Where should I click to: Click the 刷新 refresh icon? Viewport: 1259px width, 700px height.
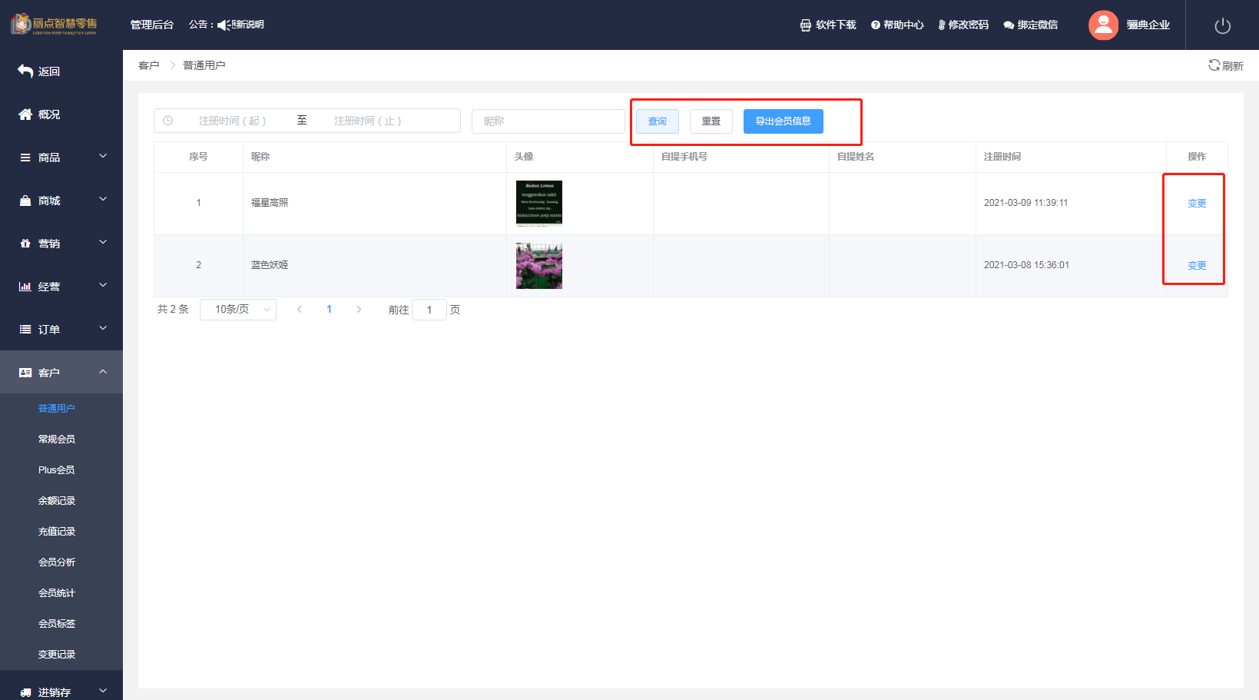pos(1214,65)
